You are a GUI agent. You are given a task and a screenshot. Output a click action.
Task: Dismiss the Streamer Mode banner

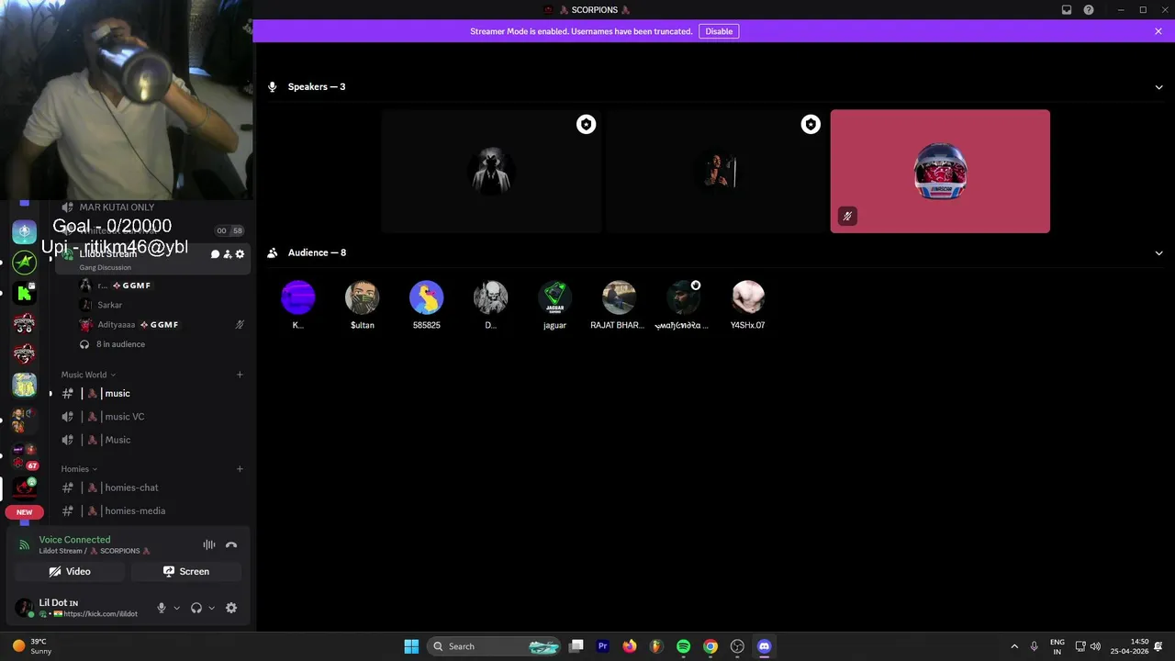coord(1158,31)
